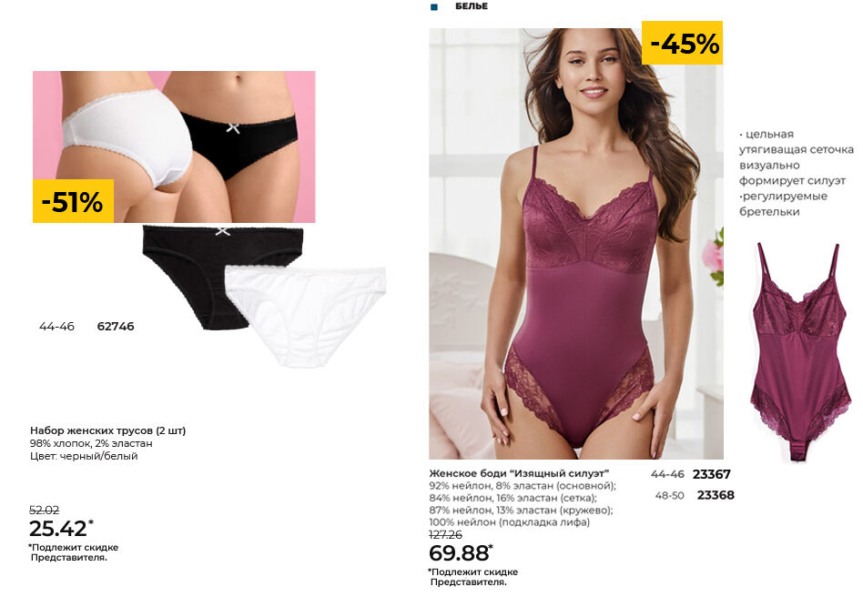
Task: Click the blue square icon beside БЕЛЬЕ
Action: (x=434, y=7)
